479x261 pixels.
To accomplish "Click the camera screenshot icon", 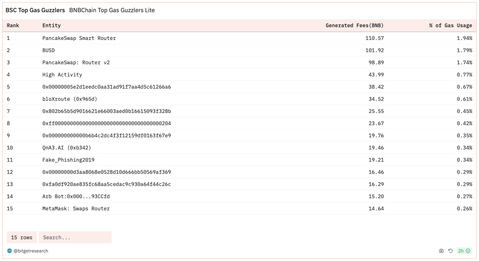I will pos(441,251).
